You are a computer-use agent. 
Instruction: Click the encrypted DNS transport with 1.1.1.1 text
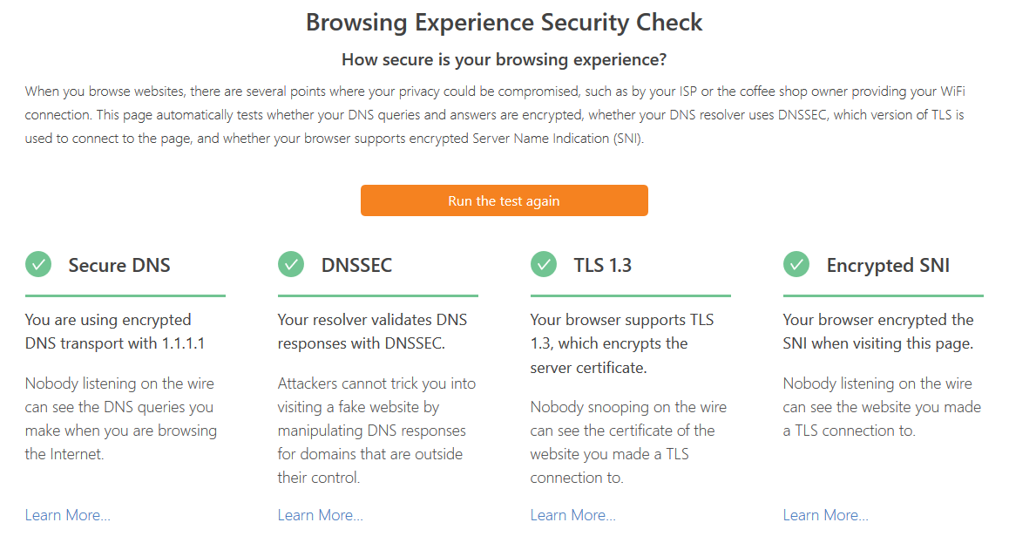115,331
